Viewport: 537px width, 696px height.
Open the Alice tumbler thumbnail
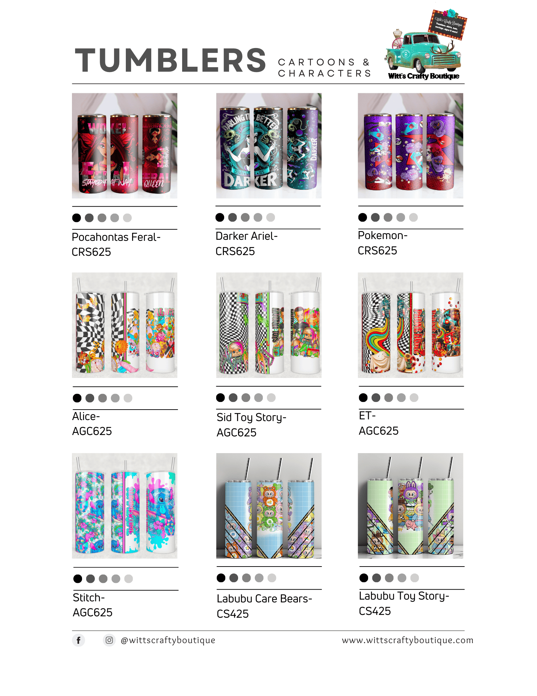(x=124, y=325)
